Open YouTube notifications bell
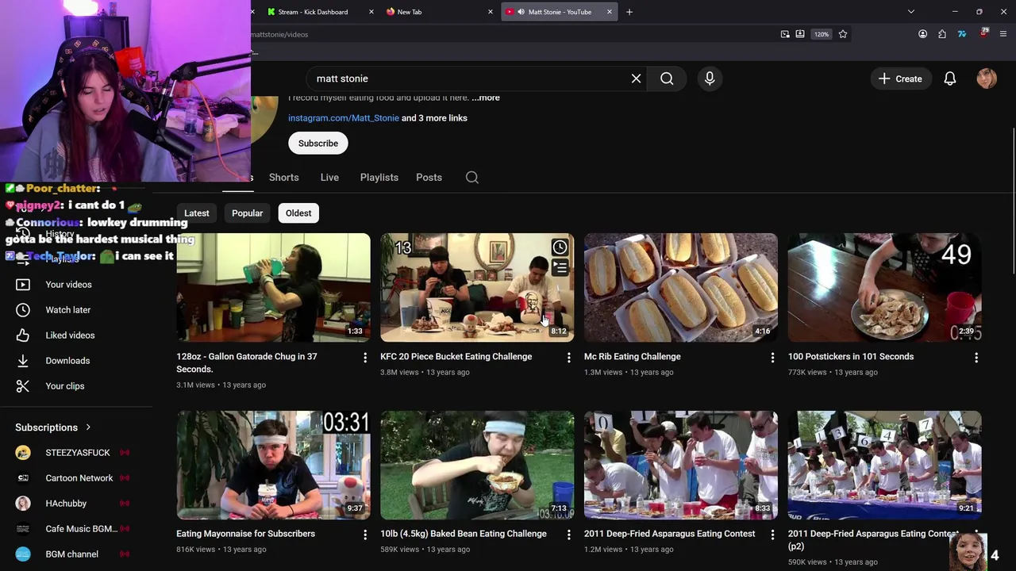The image size is (1016, 571). pyautogui.click(x=949, y=79)
